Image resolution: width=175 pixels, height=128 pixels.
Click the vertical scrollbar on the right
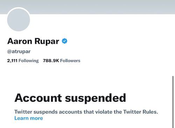[x=173, y=102]
